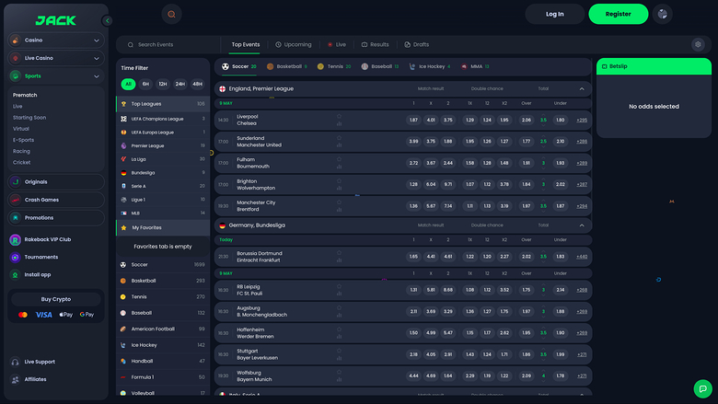Collapse the sidebar with the arrow button
718x404 pixels.
pos(107,20)
